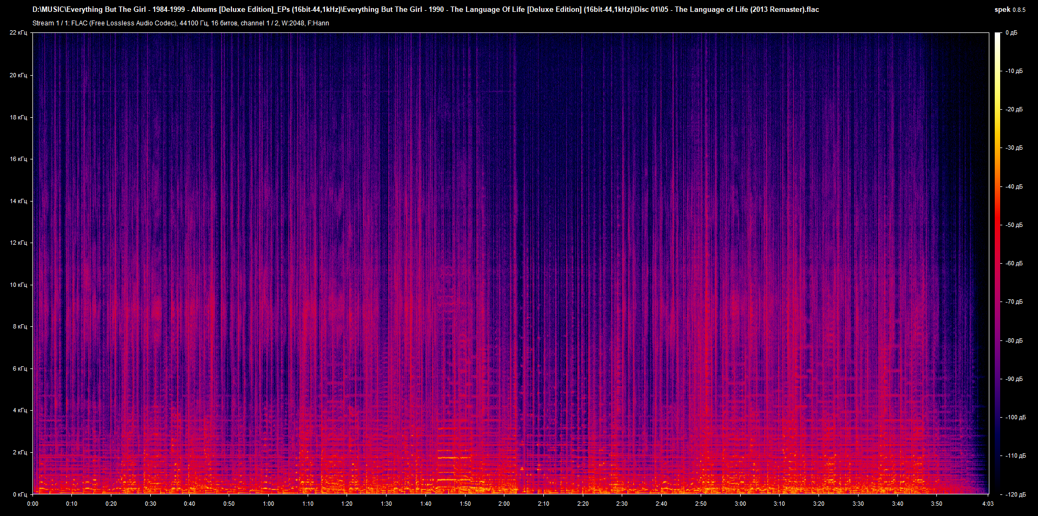Click the '-50 дБ' level scale label
Screen dimensions: 1038x516
point(1014,225)
